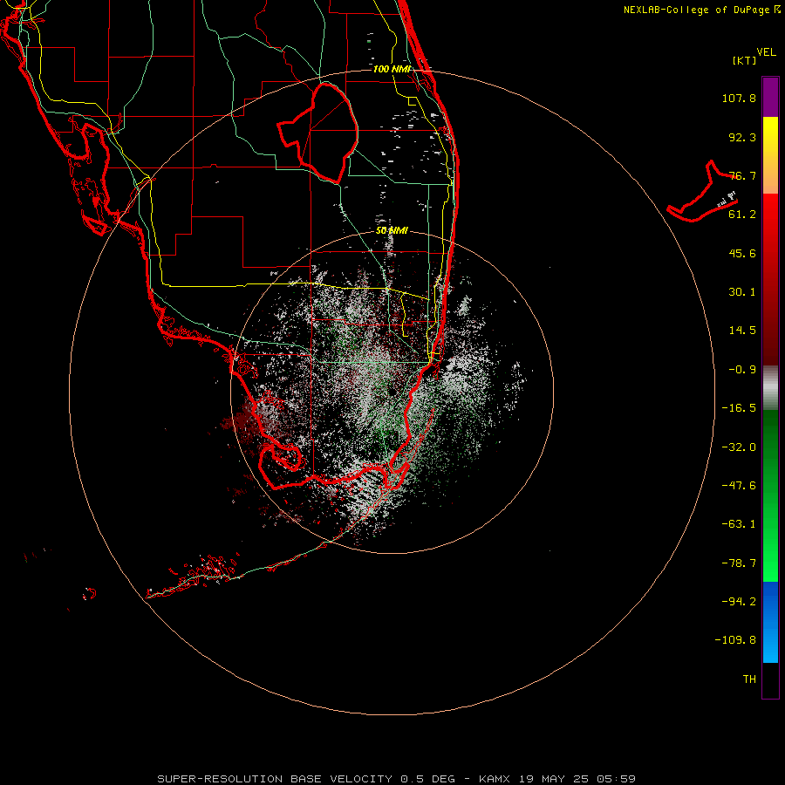Click the 107.8 velocity scale value
The height and width of the screenshot is (785, 785).
(739, 98)
